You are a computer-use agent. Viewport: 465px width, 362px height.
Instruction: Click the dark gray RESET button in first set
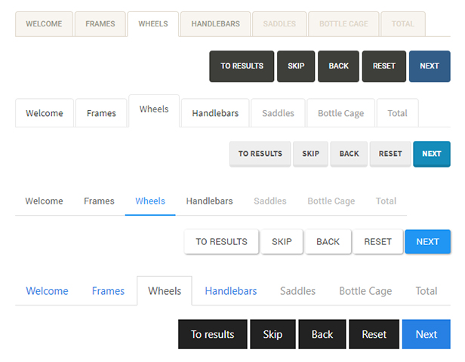(384, 66)
